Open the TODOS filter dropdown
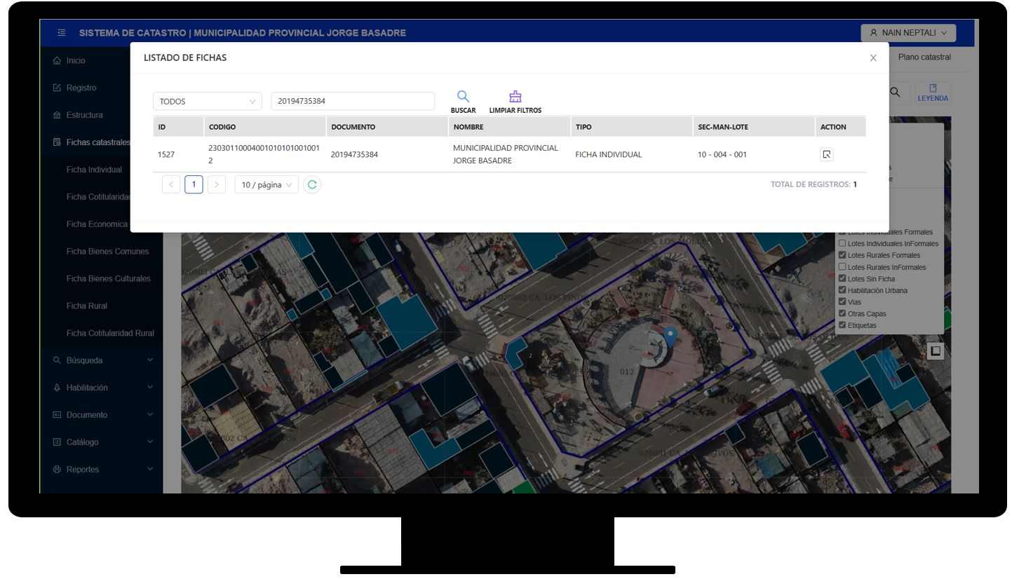The width and height of the screenshot is (1019, 579). (207, 102)
